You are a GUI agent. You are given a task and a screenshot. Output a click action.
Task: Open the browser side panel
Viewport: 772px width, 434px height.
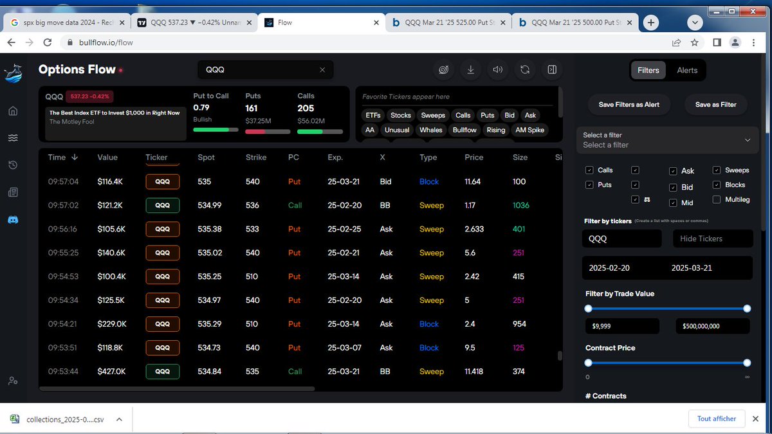pos(717,42)
